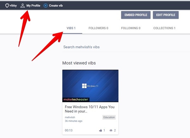The image size is (190, 138).
Task: Like the video with thumbs-up icon
Action: coord(101,130)
